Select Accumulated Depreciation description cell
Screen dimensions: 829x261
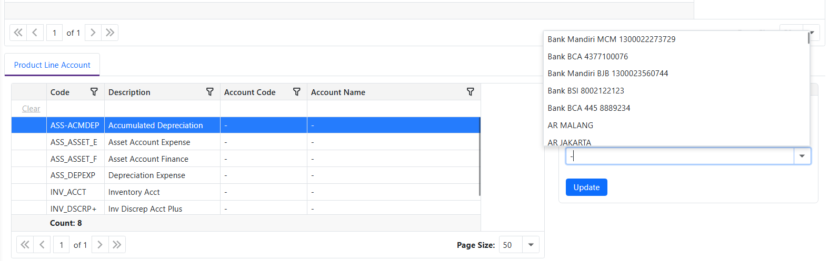click(162, 126)
